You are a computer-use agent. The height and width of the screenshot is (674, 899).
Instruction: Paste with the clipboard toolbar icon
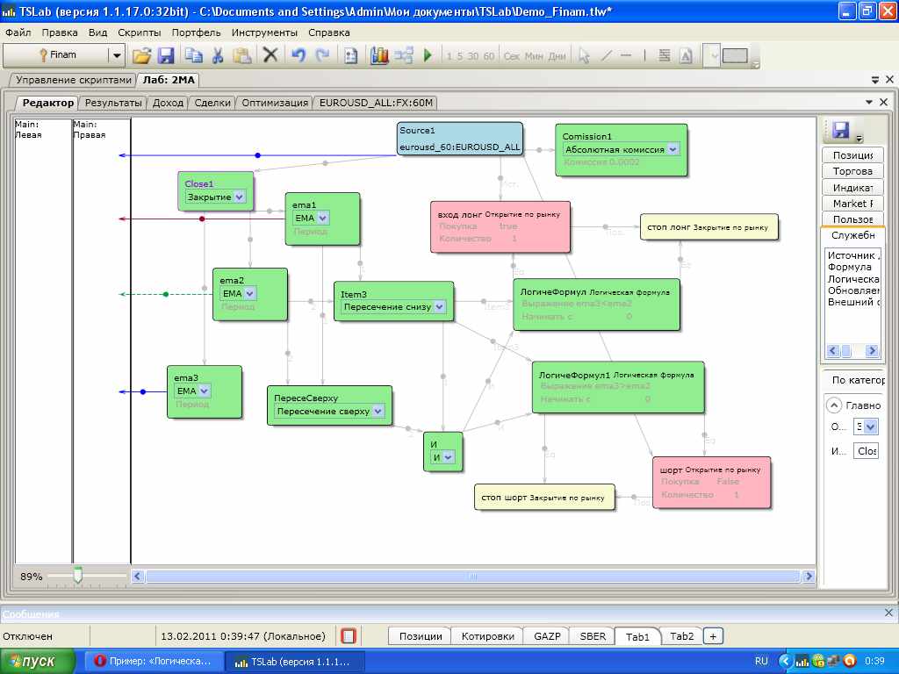coord(242,55)
